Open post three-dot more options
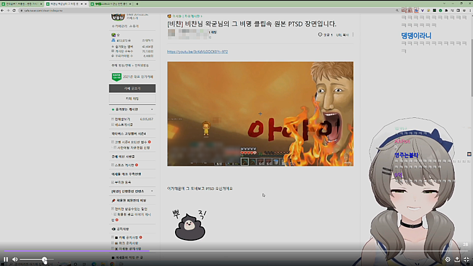This screenshot has height=266, width=473. click(x=353, y=35)
